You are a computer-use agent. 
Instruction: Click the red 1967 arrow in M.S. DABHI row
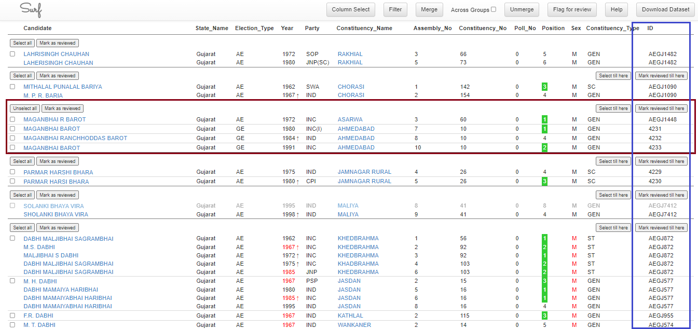coord(298,247)
